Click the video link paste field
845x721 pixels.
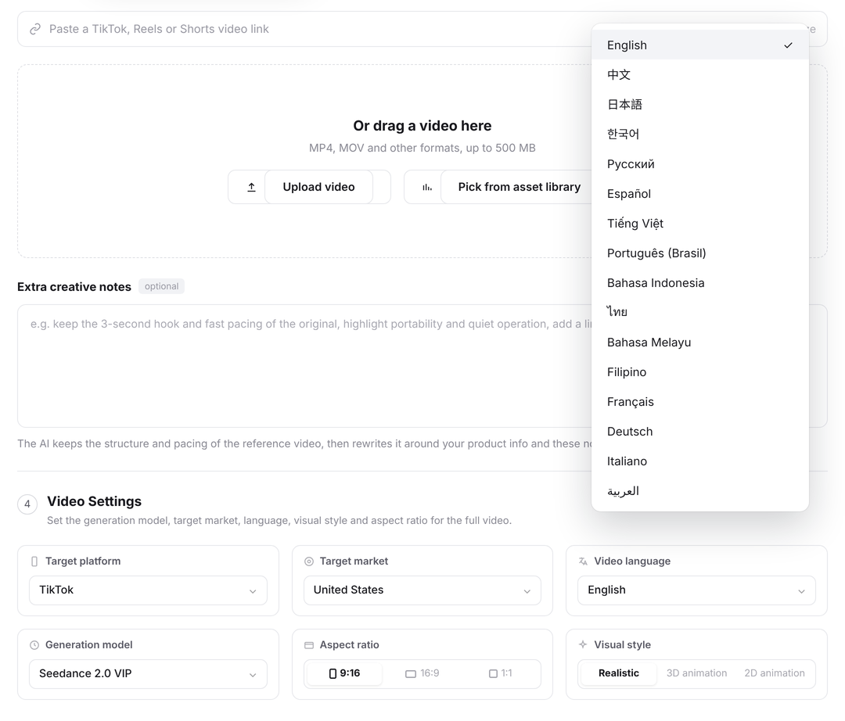(422, 29)
